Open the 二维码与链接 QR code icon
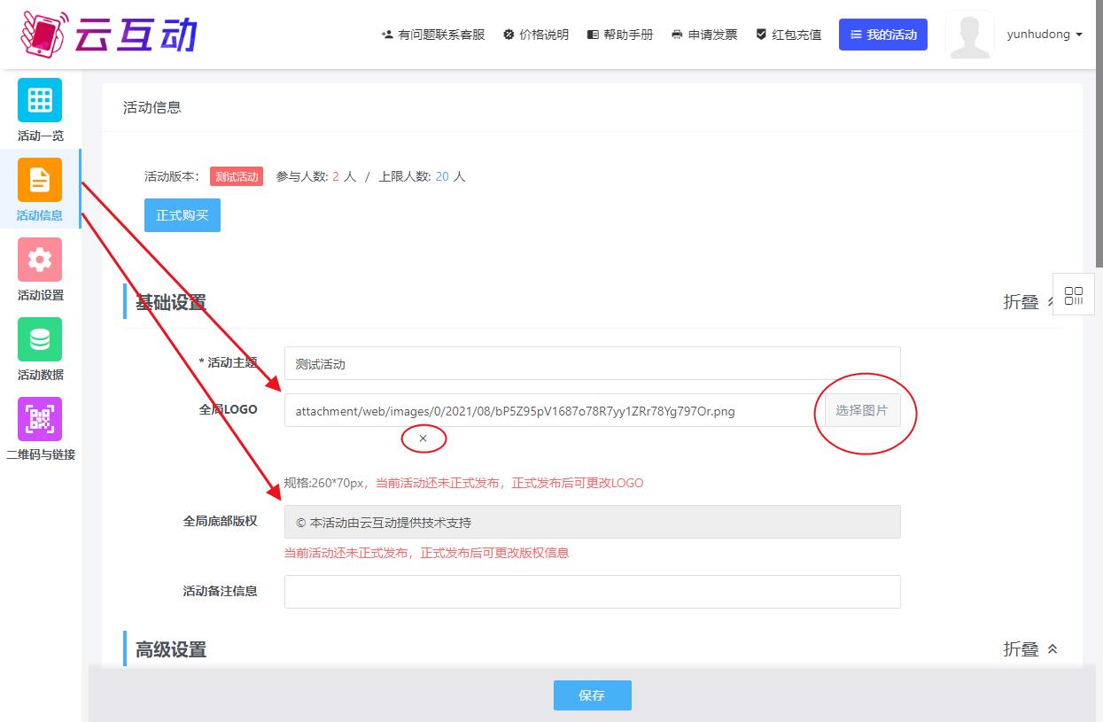This screenshot has height=722, width=1103. click(x=40, y=419)
